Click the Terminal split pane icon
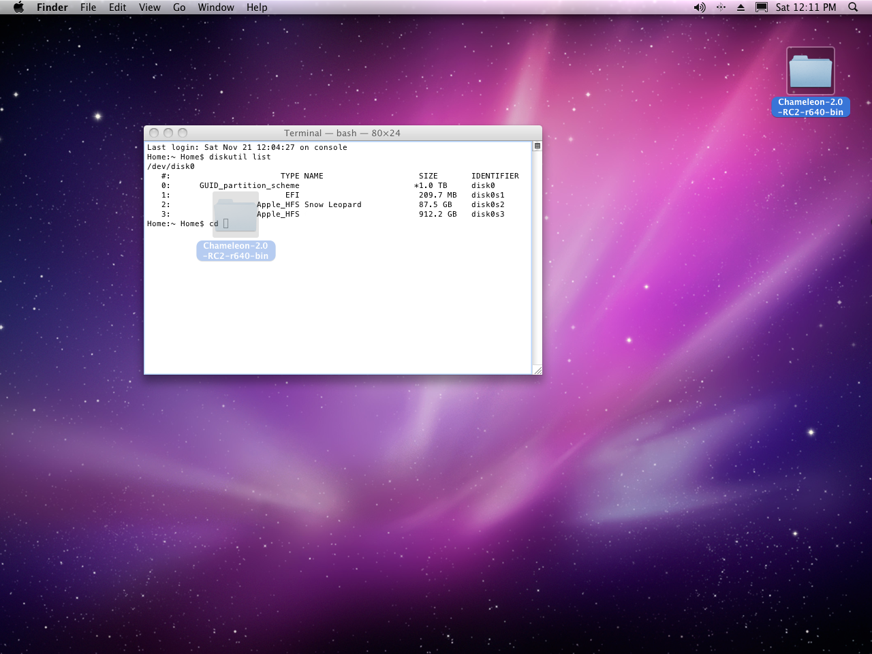Image resolution: width=872 pixels, height=654 pixels. (537, 146)
